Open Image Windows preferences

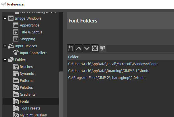28,18
